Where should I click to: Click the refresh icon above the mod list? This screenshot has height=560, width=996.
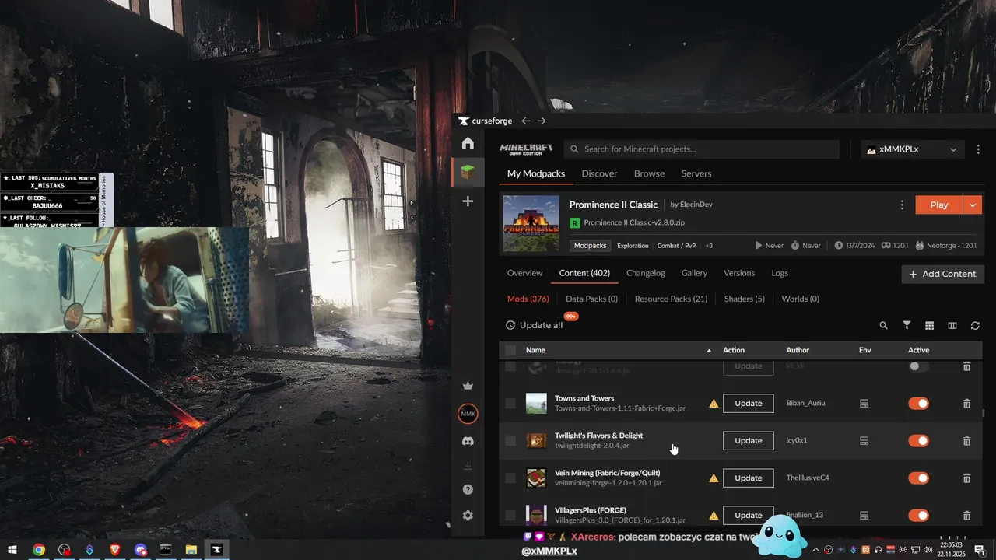[x=975, y=326]
